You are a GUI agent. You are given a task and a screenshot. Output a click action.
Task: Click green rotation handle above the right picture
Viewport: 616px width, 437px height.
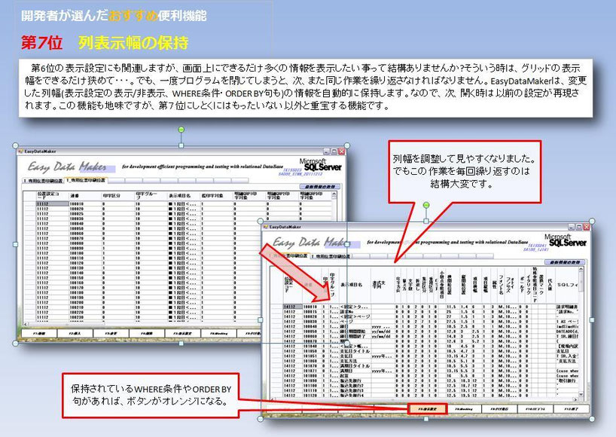coord(426,205)
